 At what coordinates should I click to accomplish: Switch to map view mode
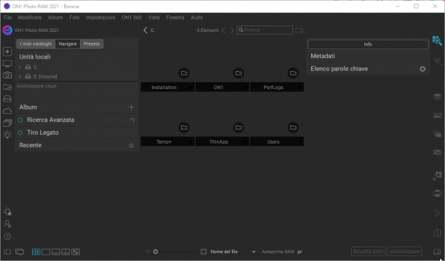point(76,252)
